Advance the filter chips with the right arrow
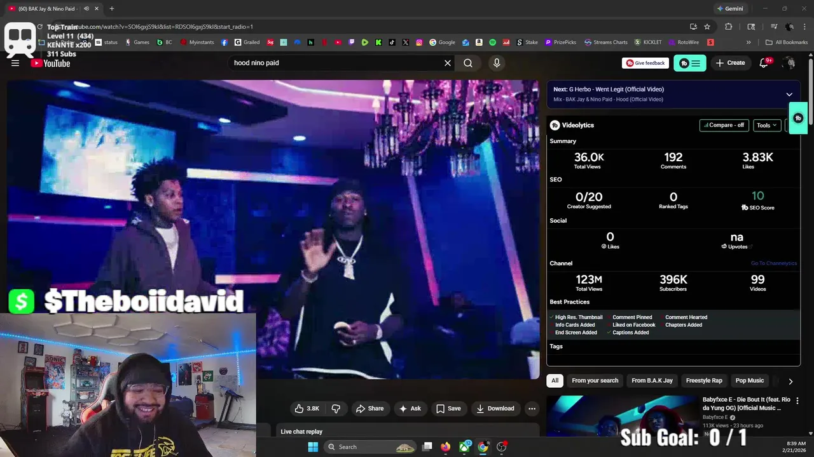Screen dimensions: 814x457 pos(790,381)
